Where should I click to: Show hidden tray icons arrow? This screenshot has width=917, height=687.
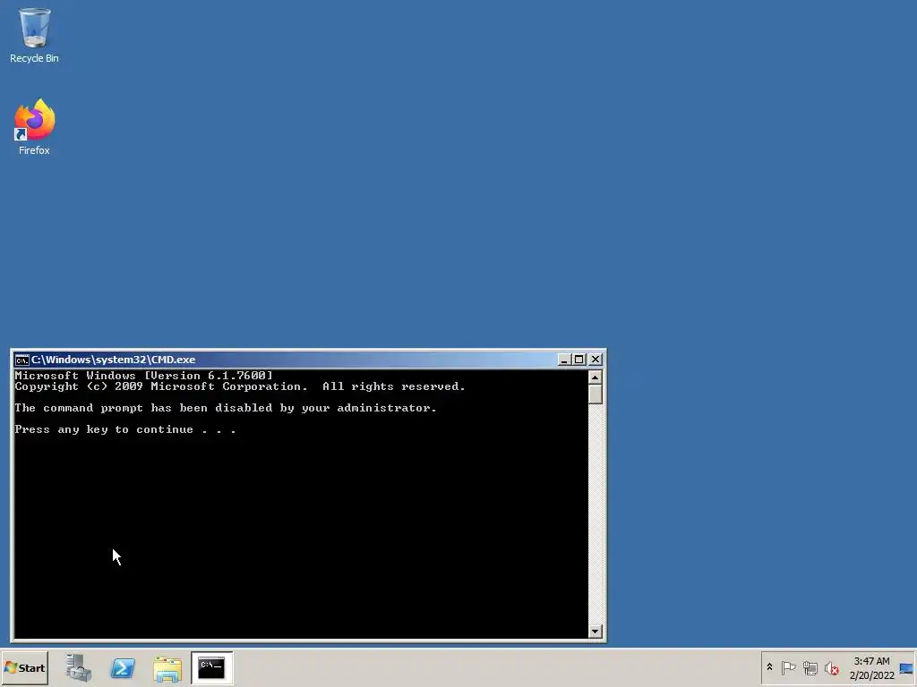(769, 667)
